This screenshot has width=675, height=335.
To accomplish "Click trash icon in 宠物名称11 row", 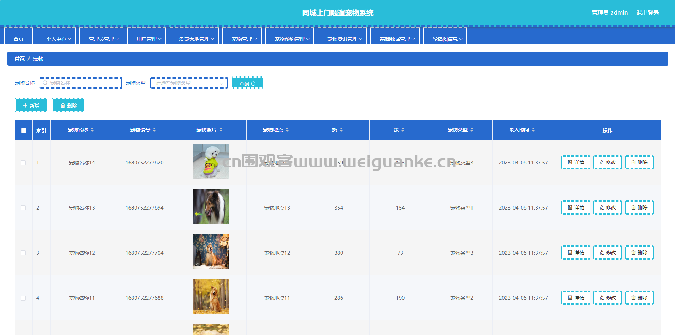I will 633,298.
